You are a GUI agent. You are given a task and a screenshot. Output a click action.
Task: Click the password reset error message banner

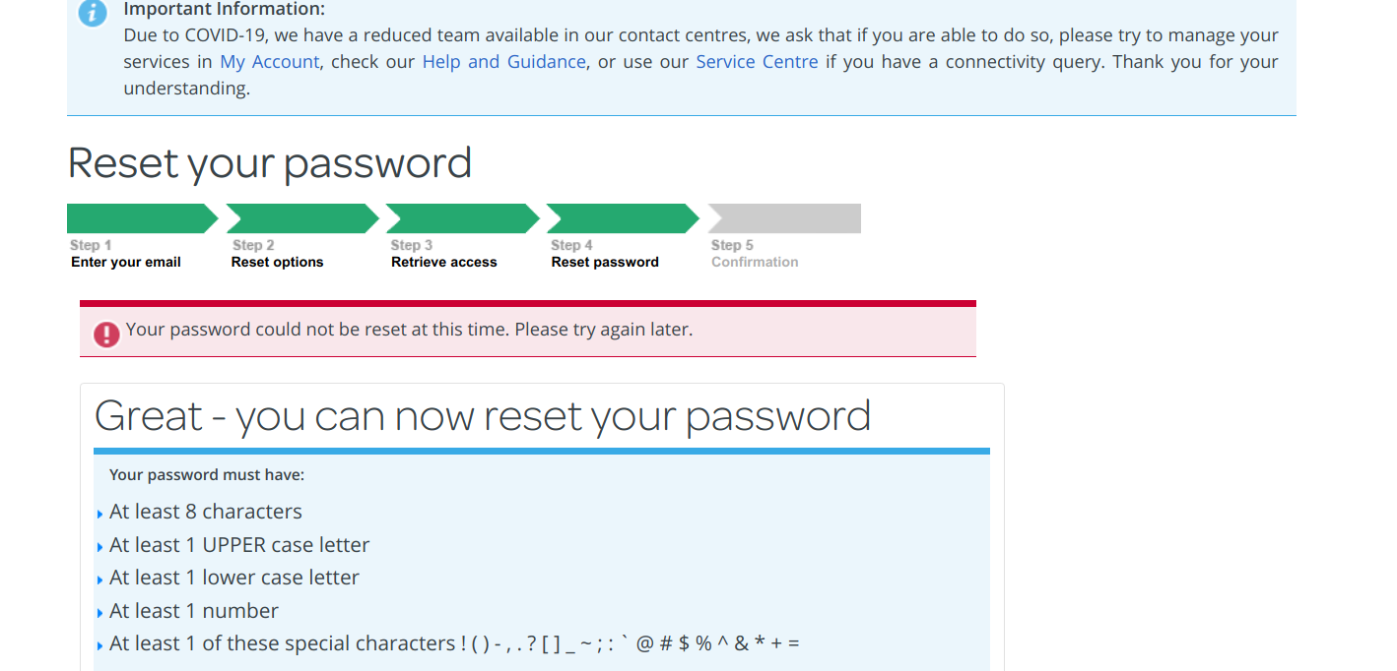click(527, 329)
